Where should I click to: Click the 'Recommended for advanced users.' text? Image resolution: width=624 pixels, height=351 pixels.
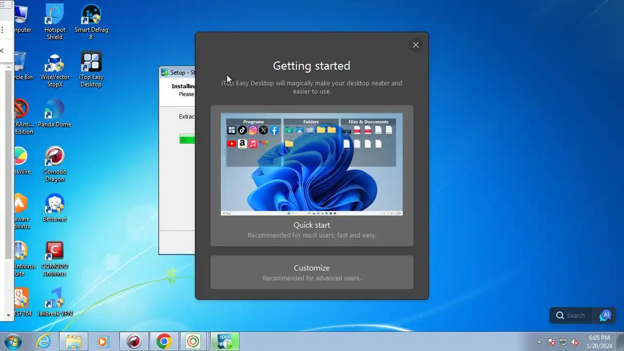click(312, 278)
